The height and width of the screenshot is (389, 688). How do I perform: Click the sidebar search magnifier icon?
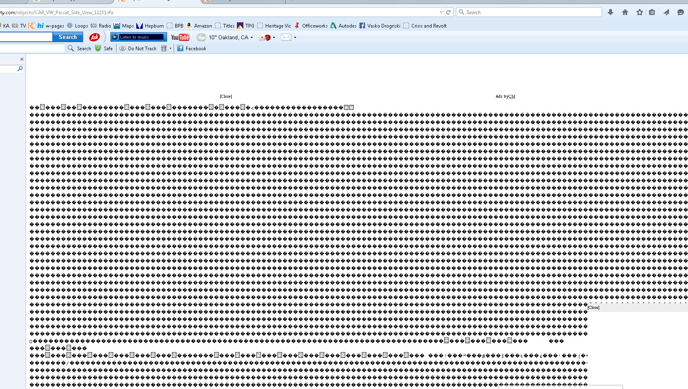[x=20, y=69]
